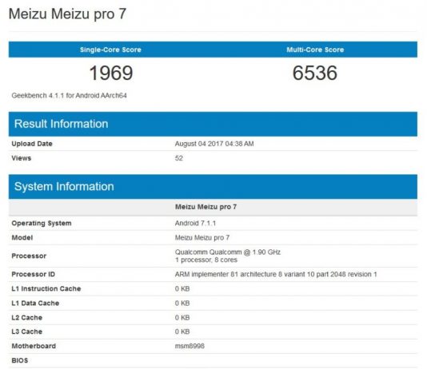Click the multi-core score value 6536
This screenshot has width=427, height=369.
(x=315, y=73)
